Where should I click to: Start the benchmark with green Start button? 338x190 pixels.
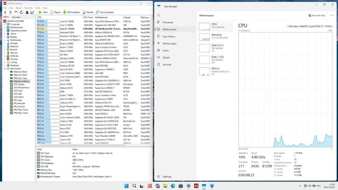pyautogui.click(x=43, y=12)
